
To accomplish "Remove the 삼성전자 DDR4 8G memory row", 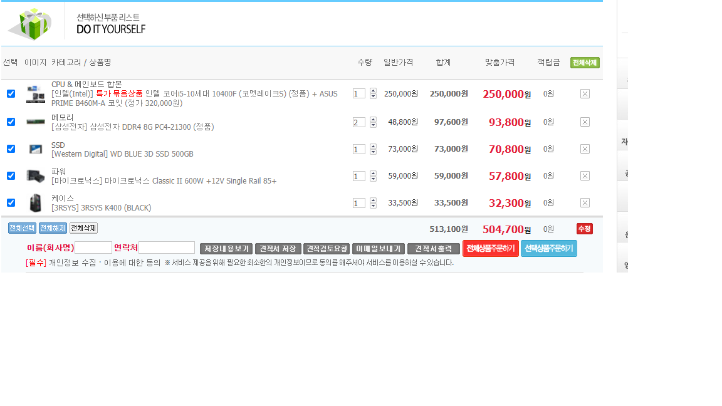I will point(585,122).
